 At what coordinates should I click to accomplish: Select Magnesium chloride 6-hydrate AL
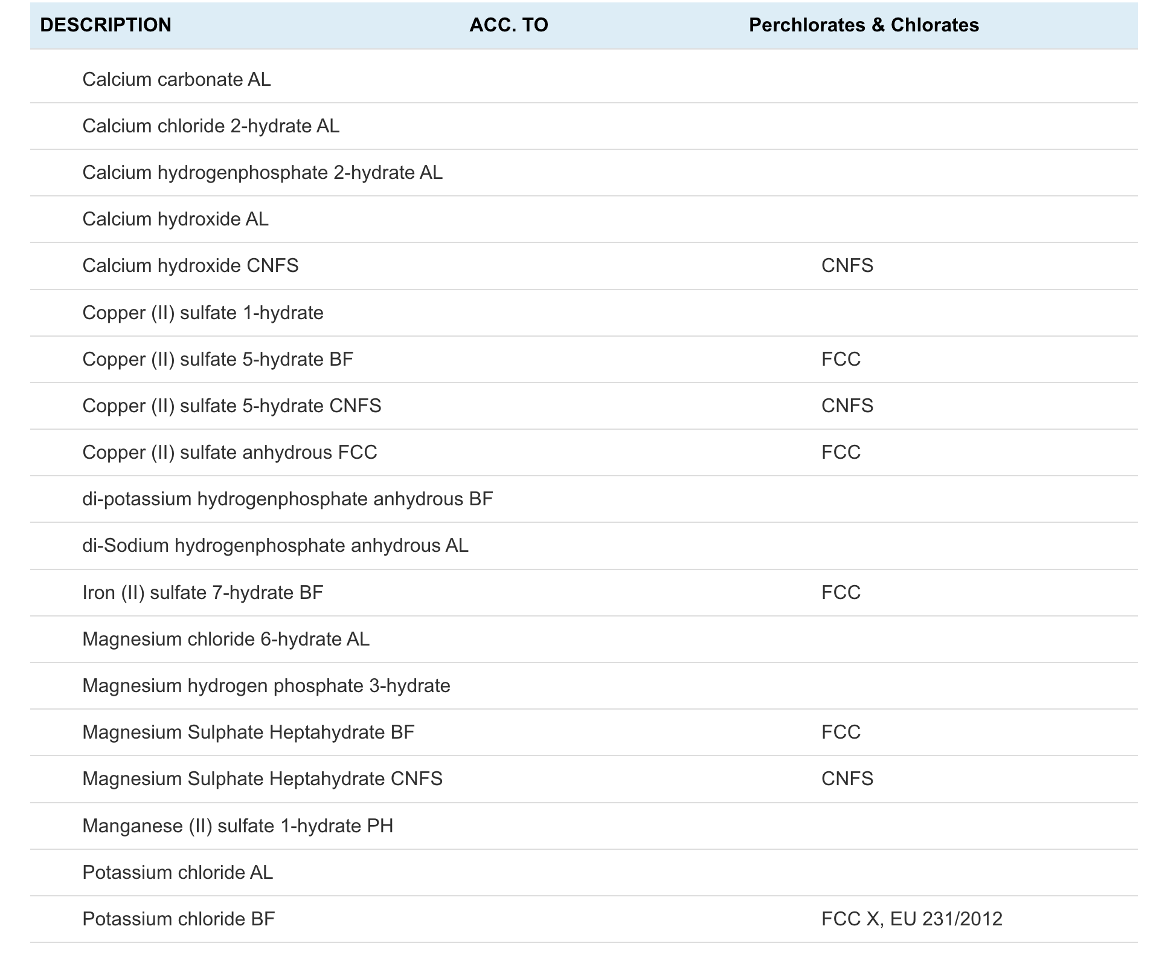pyautogui.click(x=226, y=639)
